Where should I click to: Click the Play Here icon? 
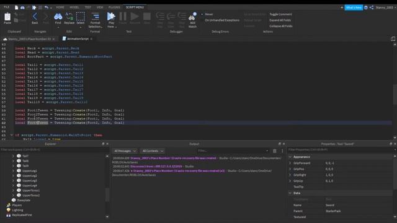click(x=111, y=17)
